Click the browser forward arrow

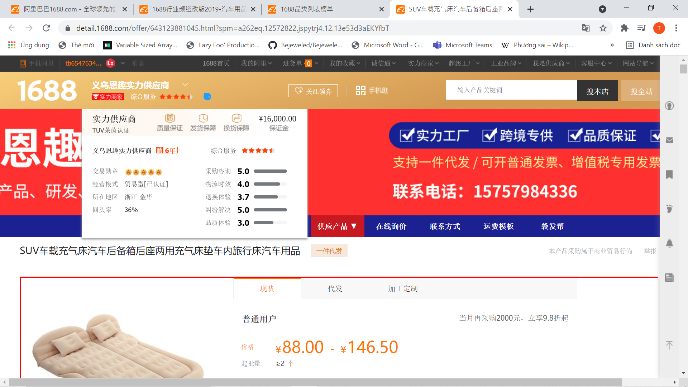pos(29,28)
